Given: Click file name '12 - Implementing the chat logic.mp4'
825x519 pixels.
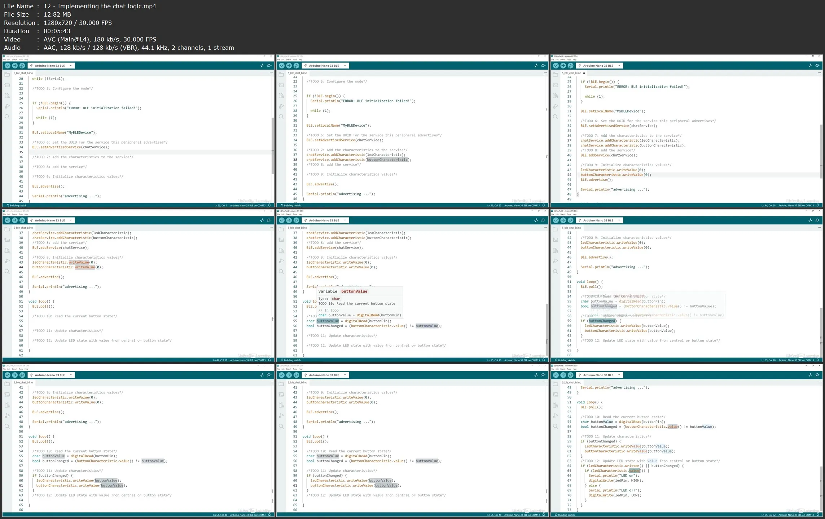Looking at the screenshot, I should click(100, 6).
